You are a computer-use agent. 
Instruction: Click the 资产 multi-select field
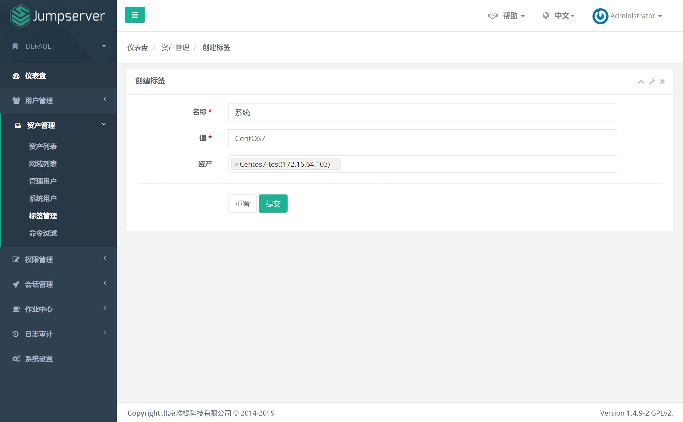422,164
